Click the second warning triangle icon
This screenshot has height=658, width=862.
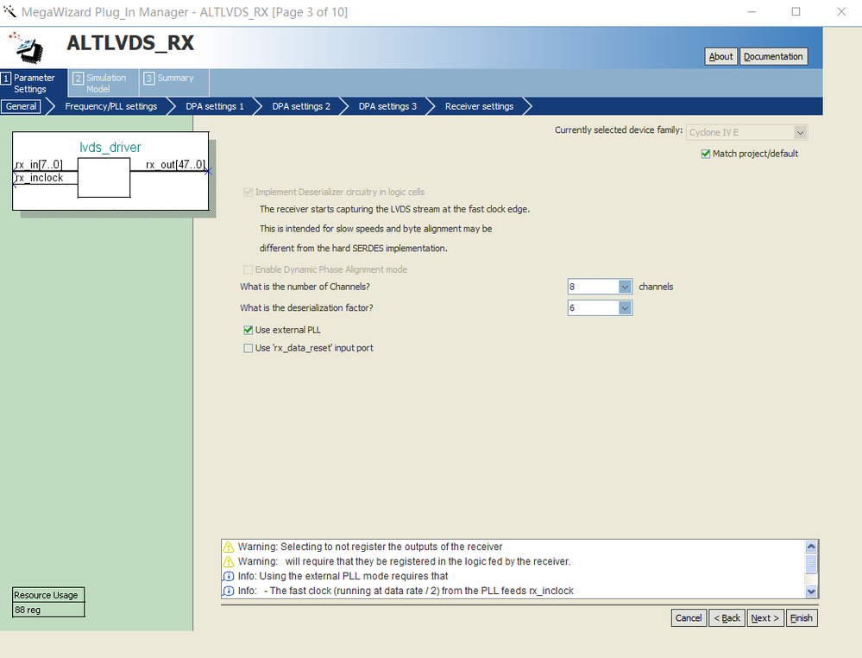pyautogui.click(x=228, y=562)
